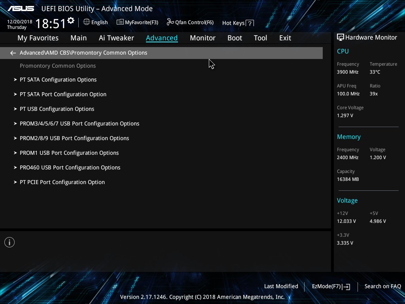This screenshot has width=405, height=304.
Task: Open the Ai Tweaker tab
Action: click(x=116, y=38)
